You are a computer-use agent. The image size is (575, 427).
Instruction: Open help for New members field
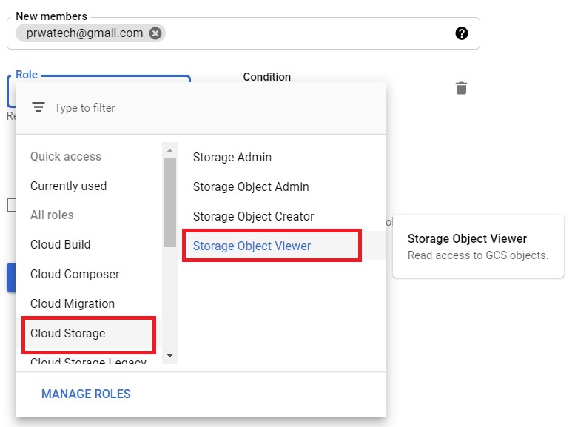point(461,33)
